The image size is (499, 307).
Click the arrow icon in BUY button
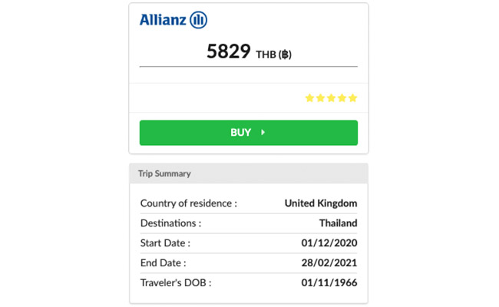263,133
